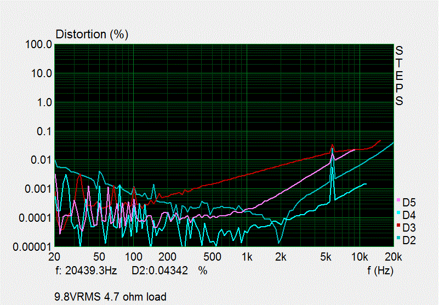Click the 100 Hz x-axis tick label

pyautogui.click(x=133, y=257)
